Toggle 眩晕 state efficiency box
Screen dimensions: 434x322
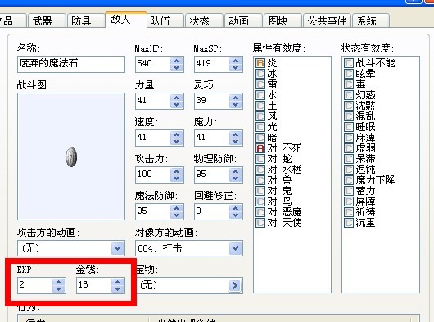pyautogui.click(x=349, y=74)
